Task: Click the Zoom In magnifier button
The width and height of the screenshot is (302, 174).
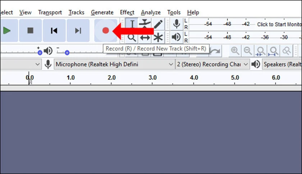Action: (x=235, y=51)
